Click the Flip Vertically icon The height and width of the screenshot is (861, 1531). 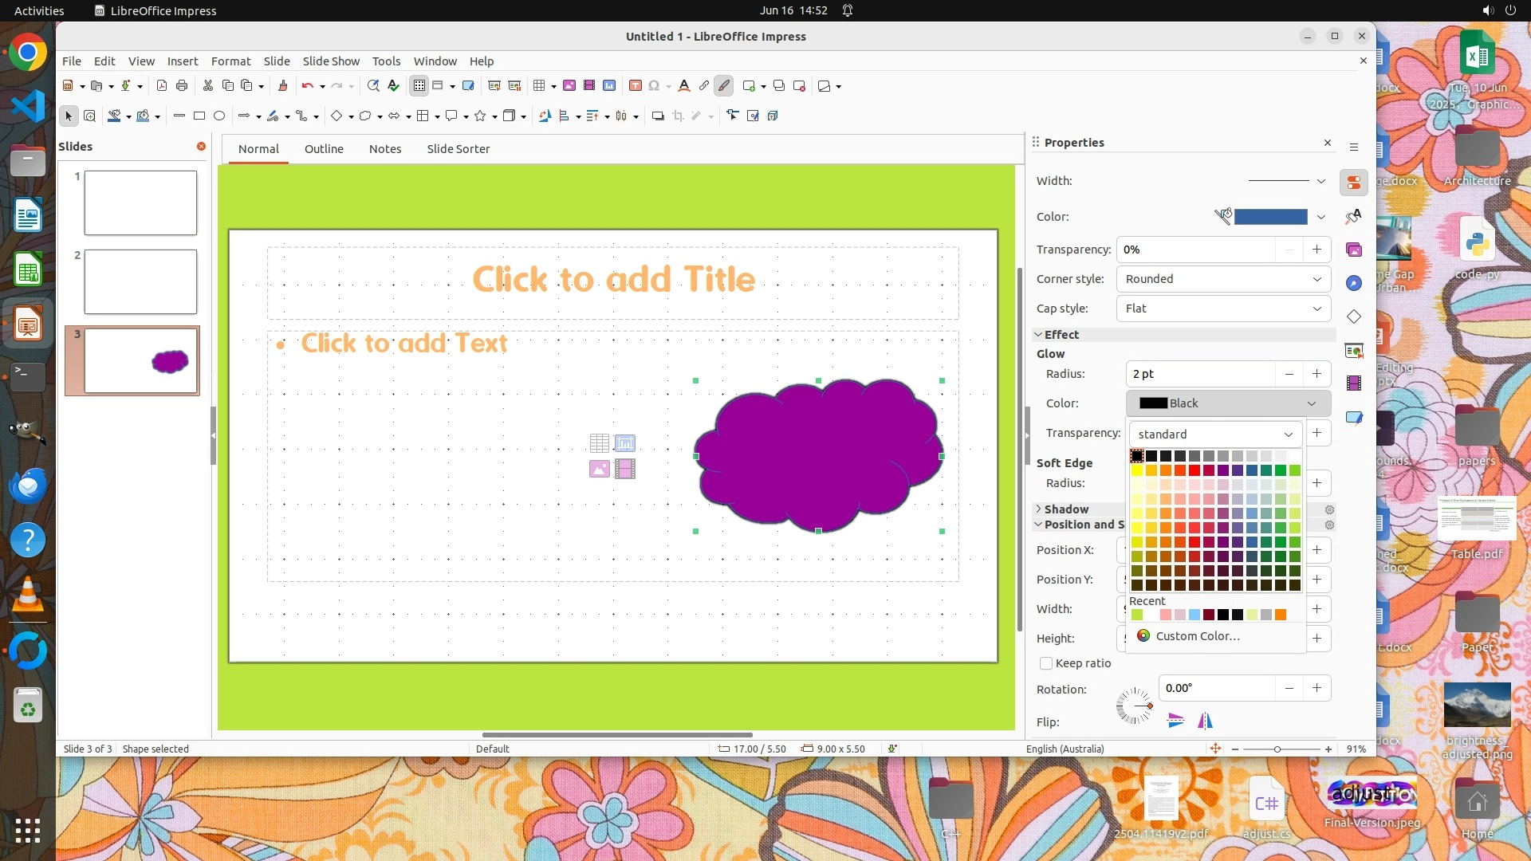[1175, 721]
